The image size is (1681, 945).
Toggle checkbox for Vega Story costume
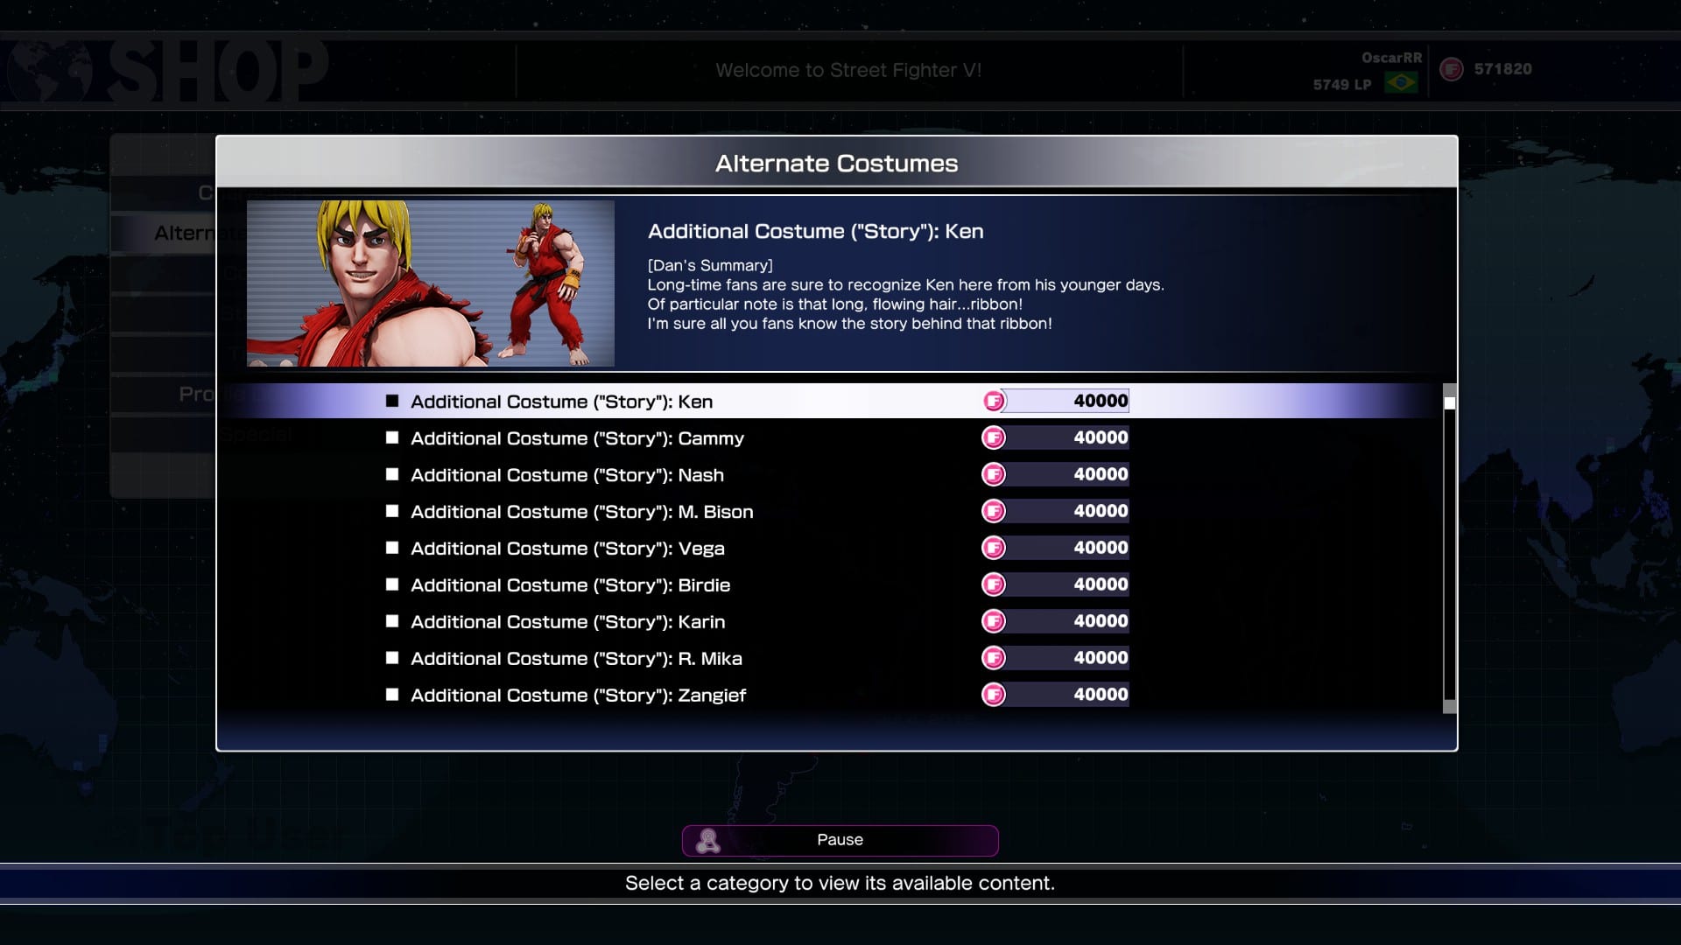(392, 548)
